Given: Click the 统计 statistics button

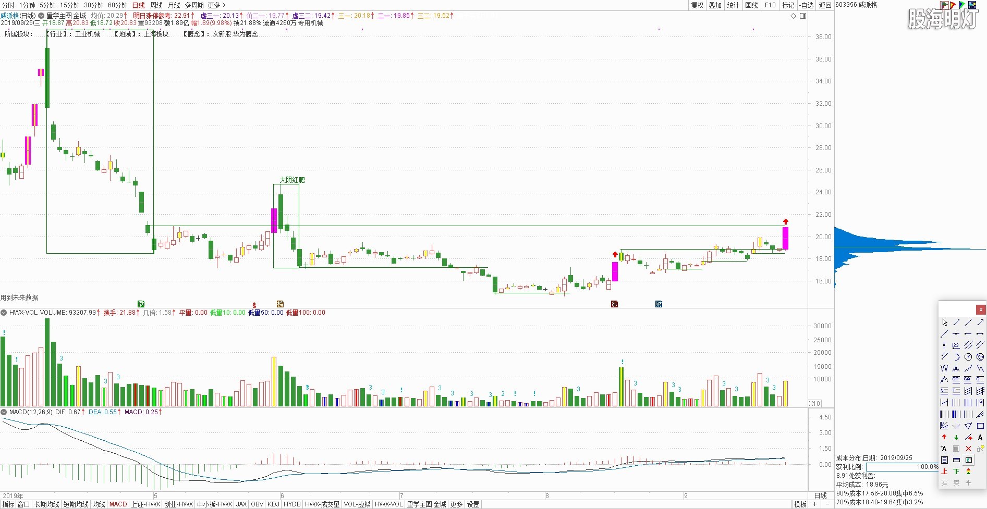Looking at the screenshot, I should (x=733, y=5).
